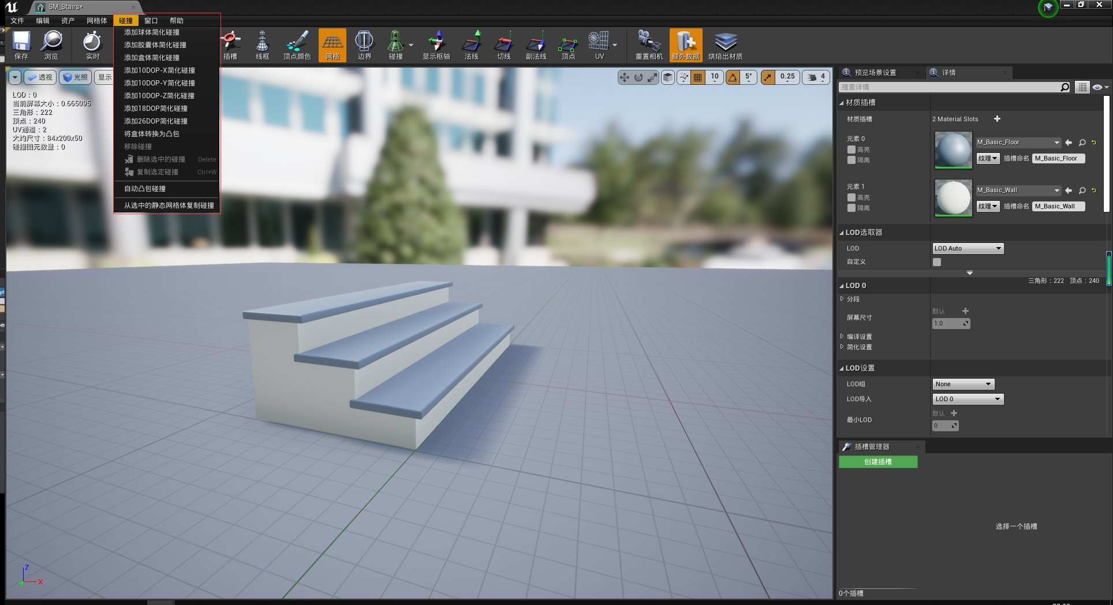Expand the 编译设置 (Build Settings) row
The width and height of the screenshot is (1113, 605).
[x=842, y=337]
